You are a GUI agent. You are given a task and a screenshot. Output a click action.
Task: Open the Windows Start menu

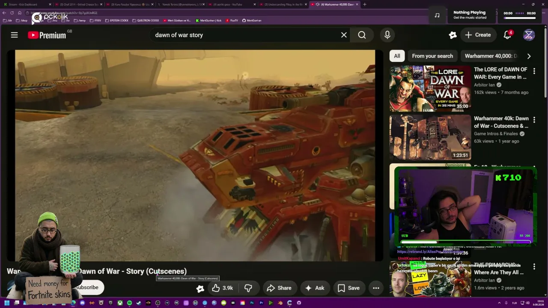pos(7,303)
